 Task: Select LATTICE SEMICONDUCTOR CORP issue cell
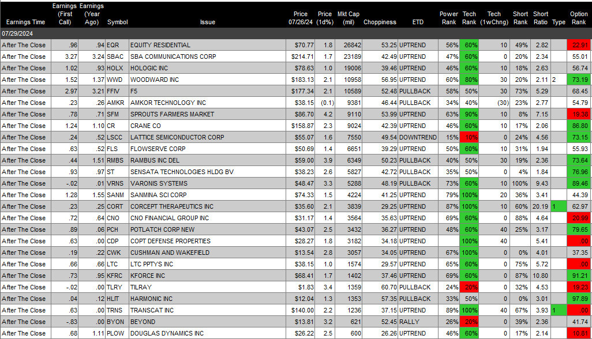pos(207,137)
